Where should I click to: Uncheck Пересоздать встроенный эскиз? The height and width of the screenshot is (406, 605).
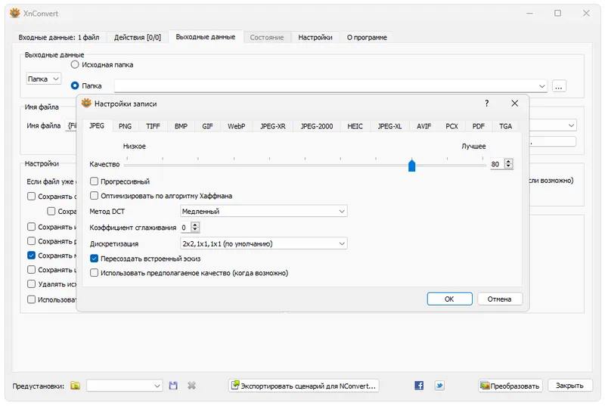[94, 259]
